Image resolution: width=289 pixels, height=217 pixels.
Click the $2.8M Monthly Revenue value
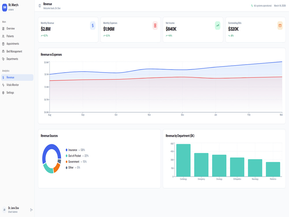pos(46,29)
